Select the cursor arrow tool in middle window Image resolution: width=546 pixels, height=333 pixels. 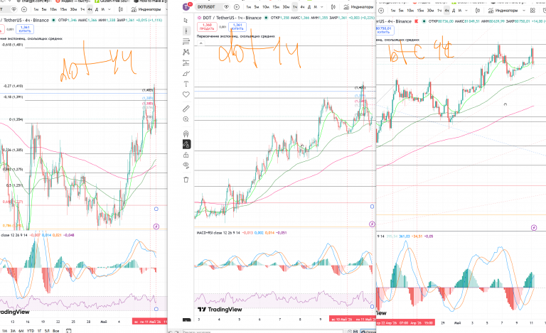pyautogui.click(x=186, y=21)
